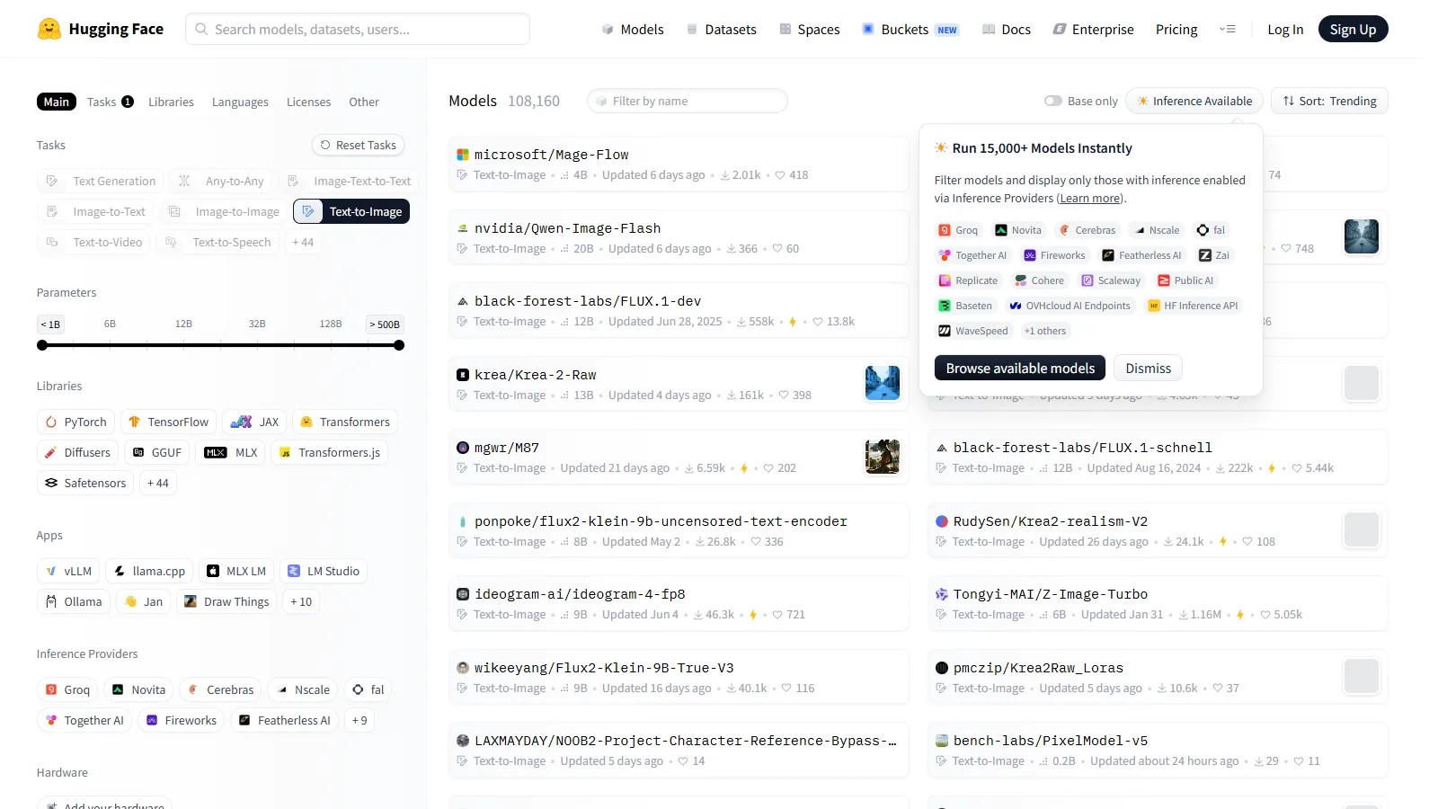Open the mgwr/M87 model thumbnail
This screenshot has height=809, width=1438.
point(883,457)
